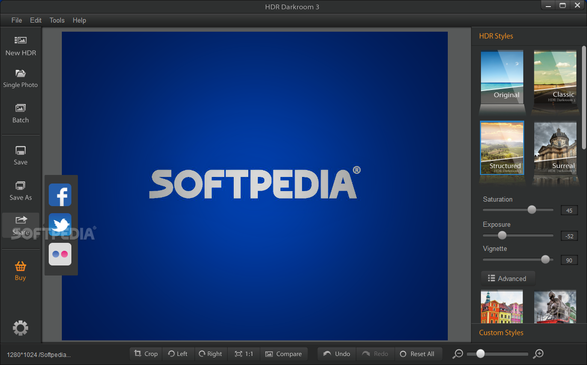Click the Saturation value field showing 45
This screenshot has width=587, height=365.
[x=569, y=210]
